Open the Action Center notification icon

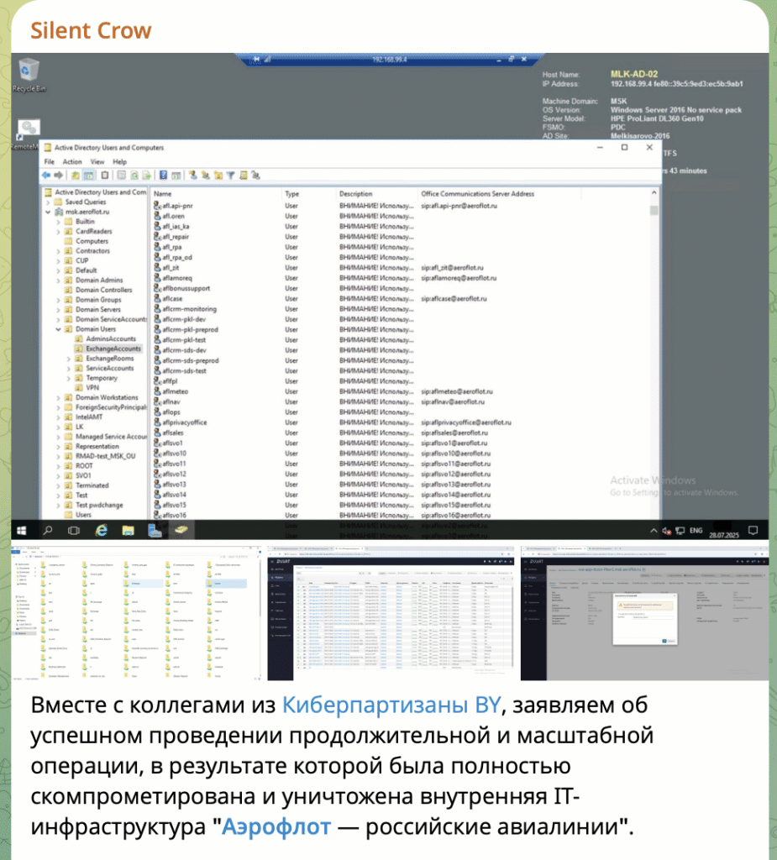pos(753,531)
